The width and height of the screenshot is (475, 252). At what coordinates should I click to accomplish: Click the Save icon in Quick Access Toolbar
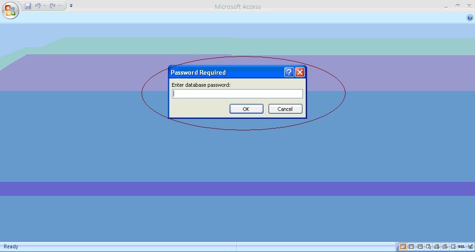[28, 6]
